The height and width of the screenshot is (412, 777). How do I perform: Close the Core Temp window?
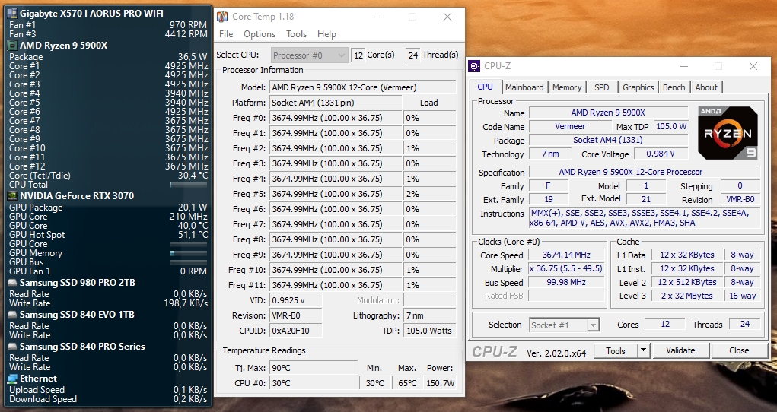click(447, 17)
